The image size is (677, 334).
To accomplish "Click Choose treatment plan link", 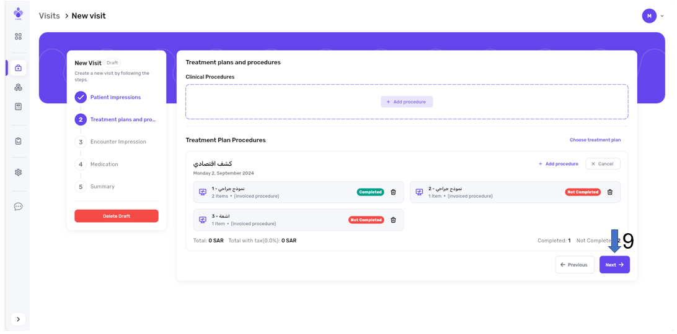I will click(595, 140).
